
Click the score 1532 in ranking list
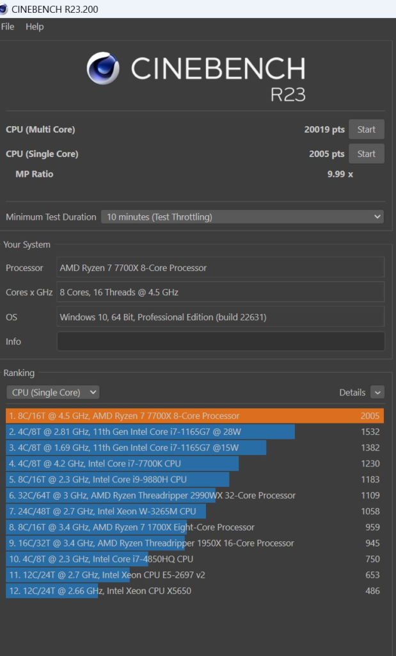pos(370,432)
